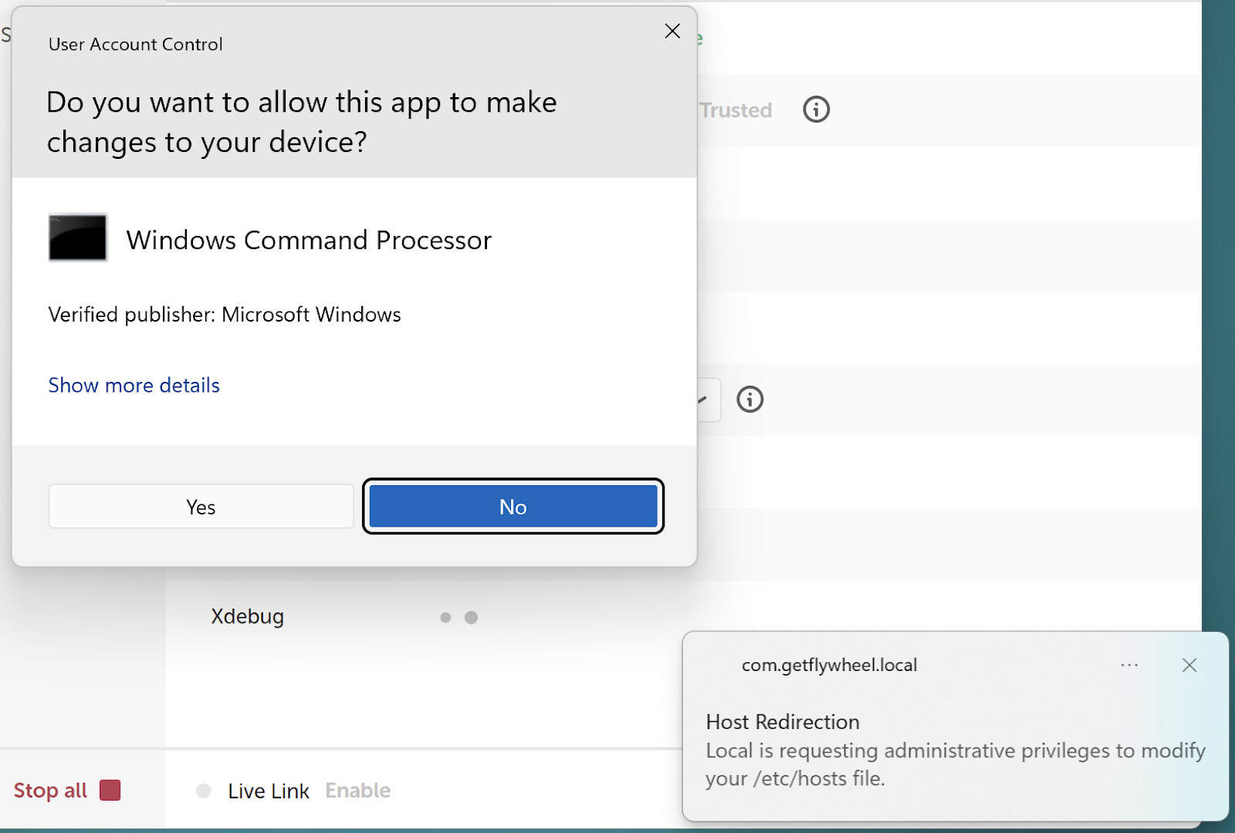The image size is (1235, 833).
Task: Click the Live Link label
Action: [269, 791]
